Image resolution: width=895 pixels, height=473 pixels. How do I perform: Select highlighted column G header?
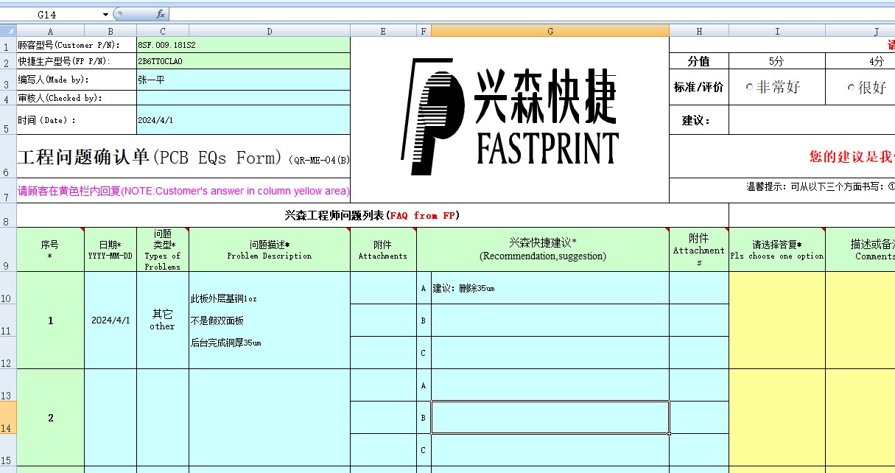550,31
